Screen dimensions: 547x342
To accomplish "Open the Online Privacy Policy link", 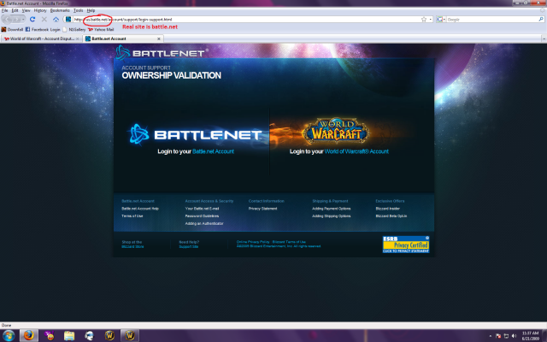I will click(x=253, y=242).
